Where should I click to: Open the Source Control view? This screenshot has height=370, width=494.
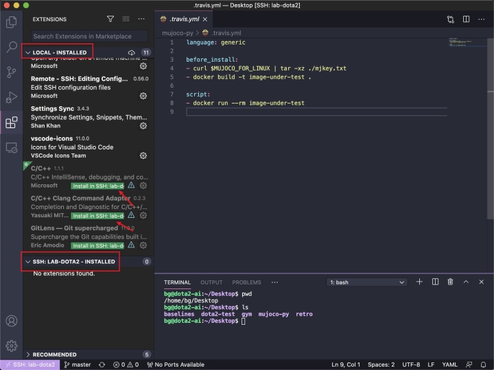[12, 72]
